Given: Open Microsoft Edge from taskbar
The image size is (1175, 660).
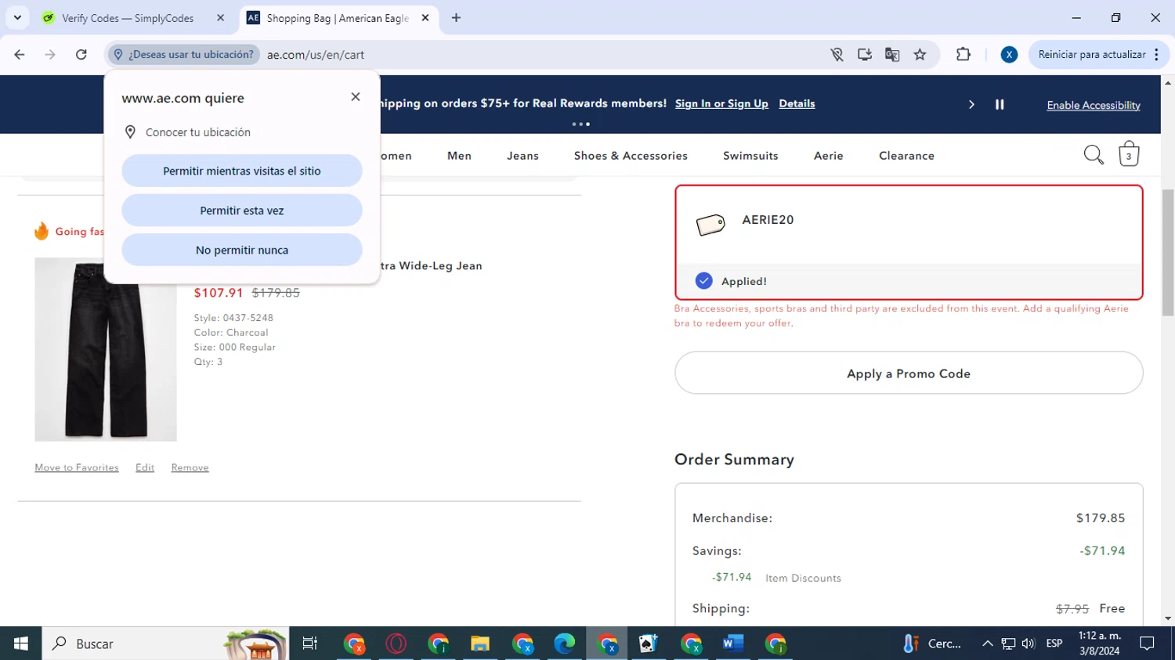Looking at the screenshot, I should click(x=564, y=644).
